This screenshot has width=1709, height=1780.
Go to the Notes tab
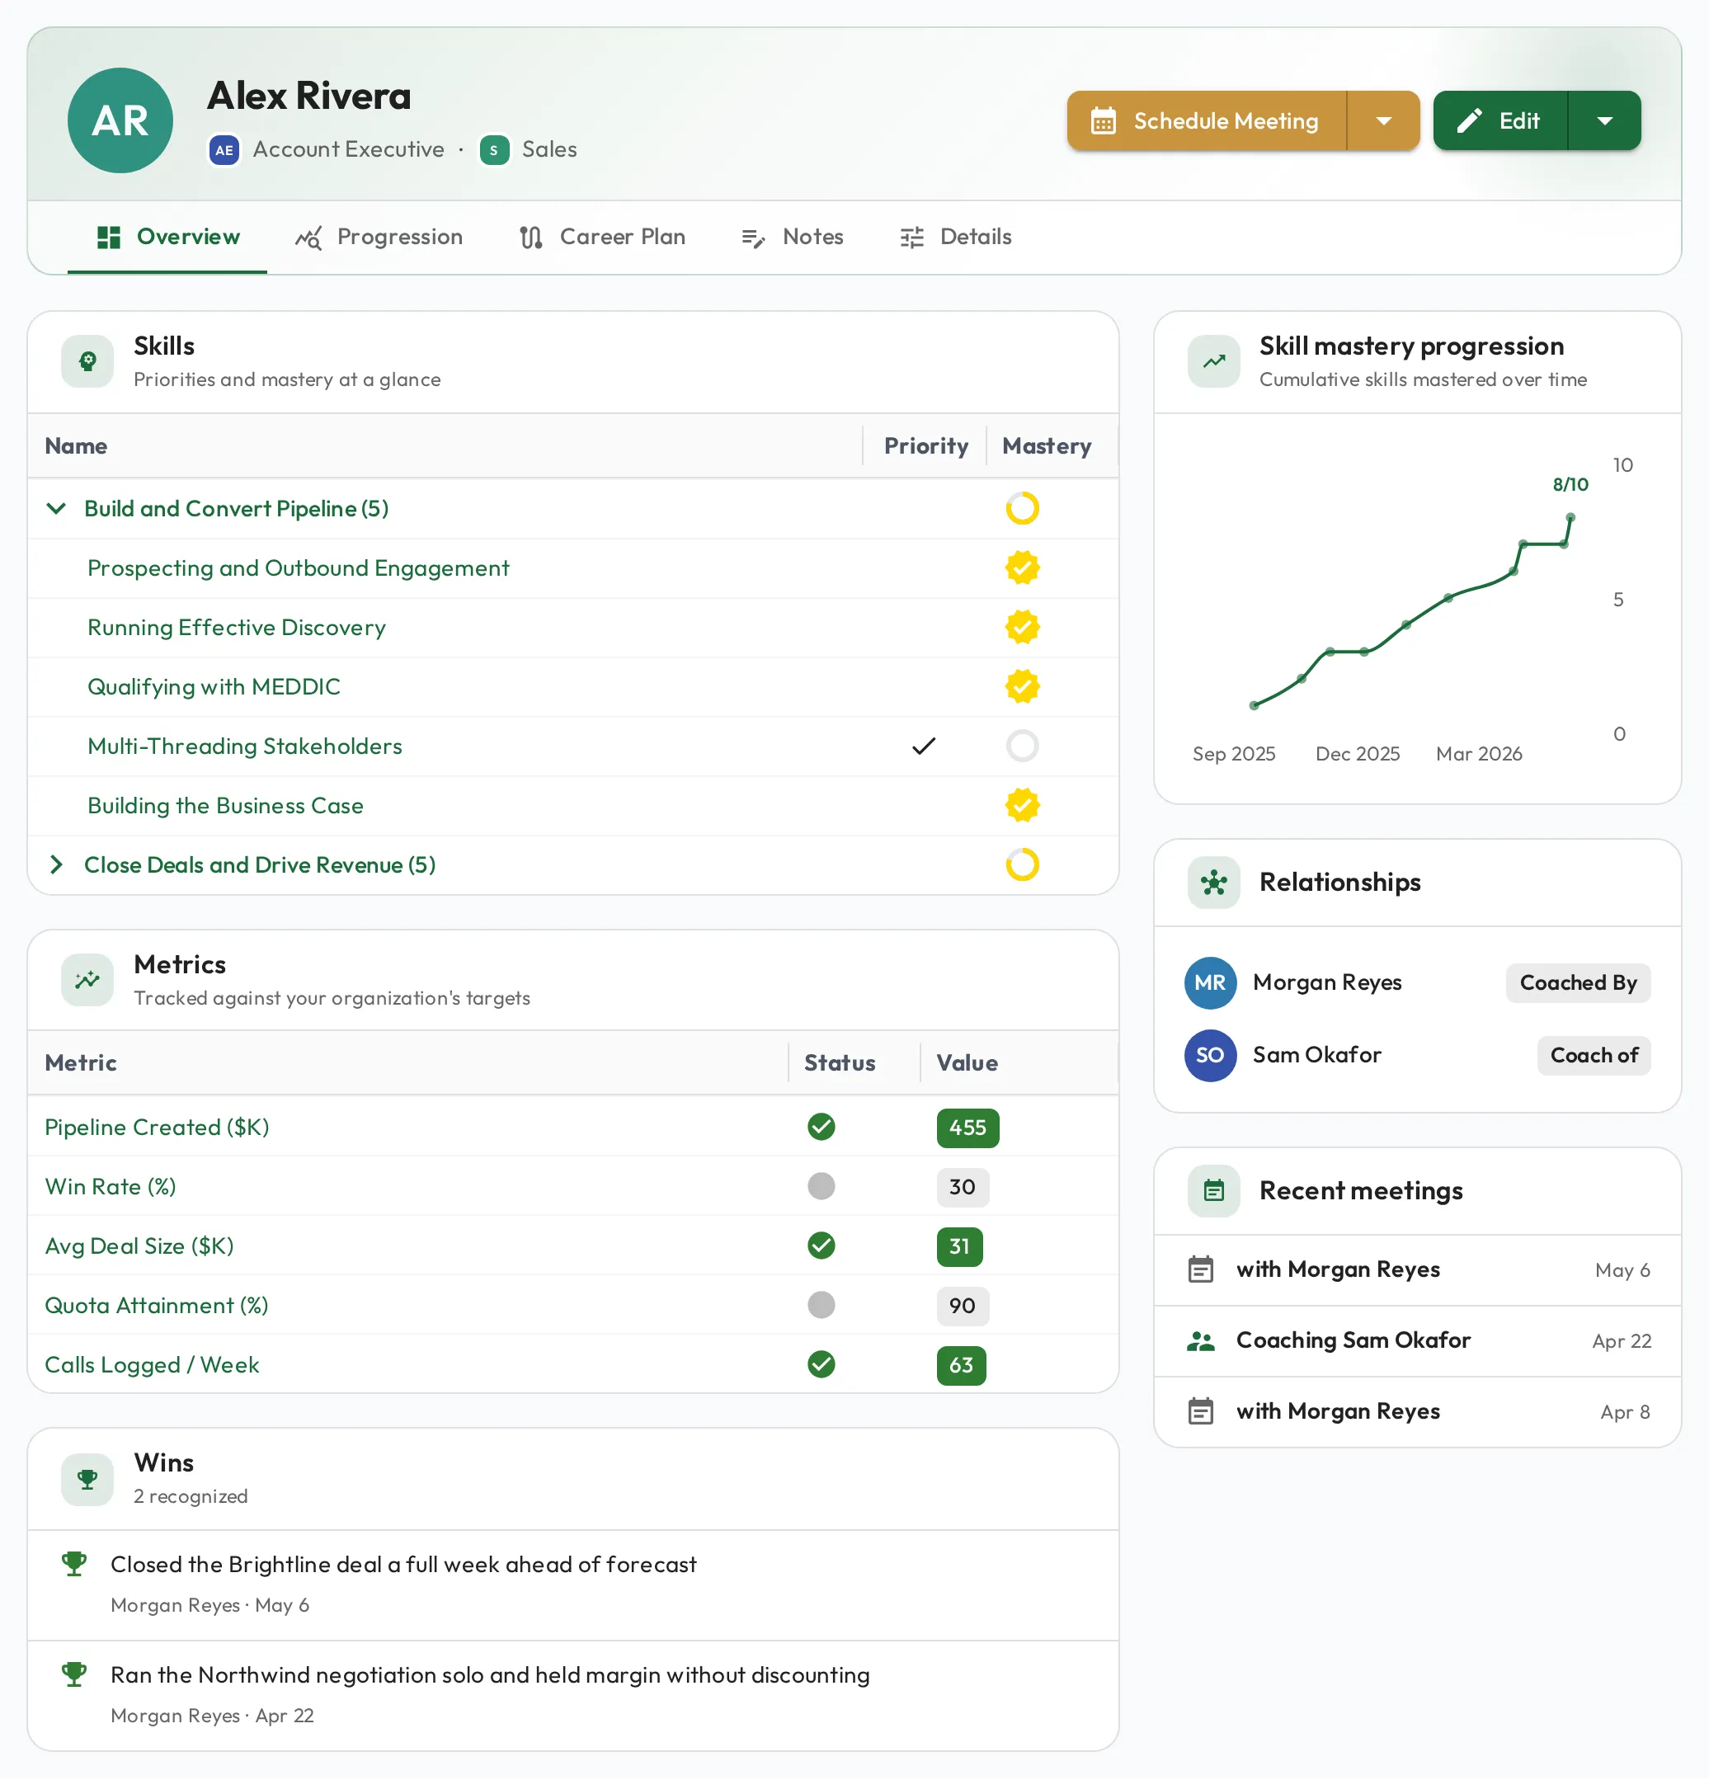[x=792, y=237]
